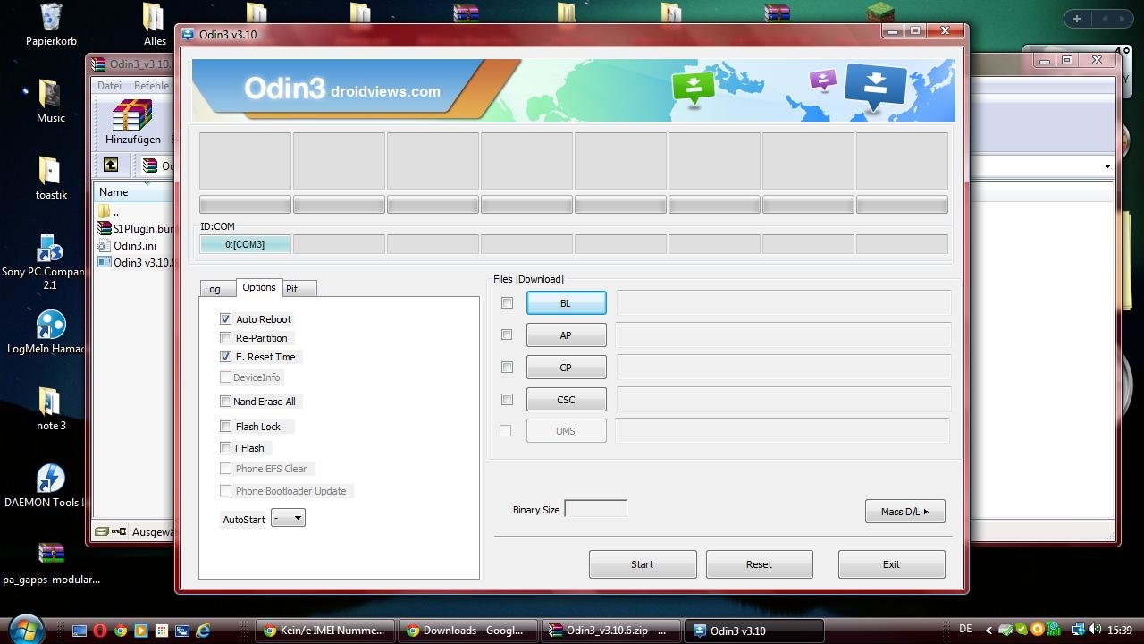This screenshot has height=644, width=1144.
Task: Open the Windows Start orb
Action: (x=25, y=628)
